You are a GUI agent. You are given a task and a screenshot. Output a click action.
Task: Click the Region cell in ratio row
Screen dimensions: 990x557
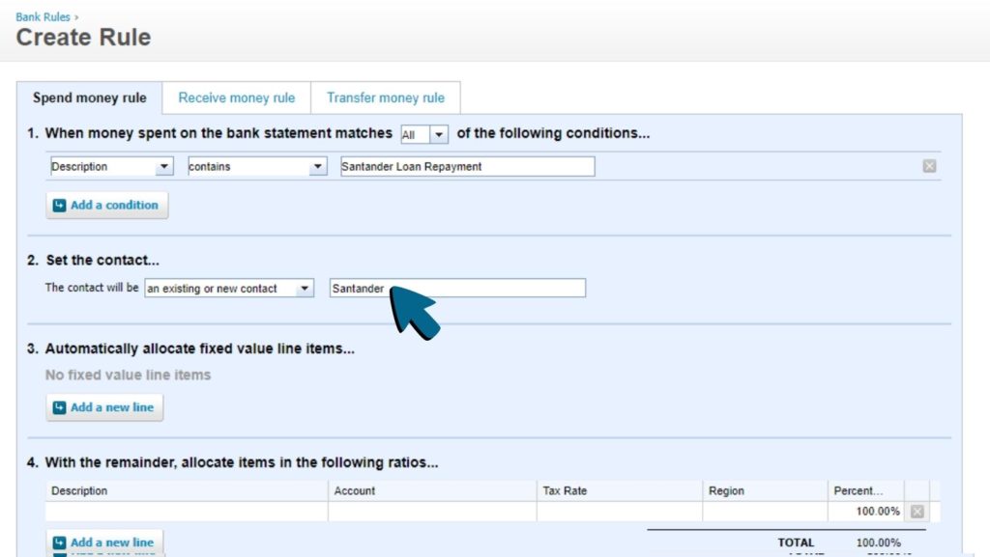765,511
